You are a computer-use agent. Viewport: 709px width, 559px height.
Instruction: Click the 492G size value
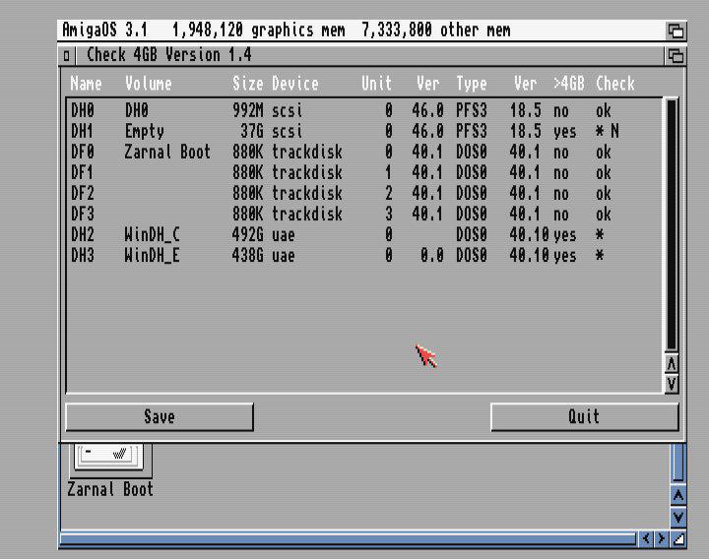(x=247, y=234)
